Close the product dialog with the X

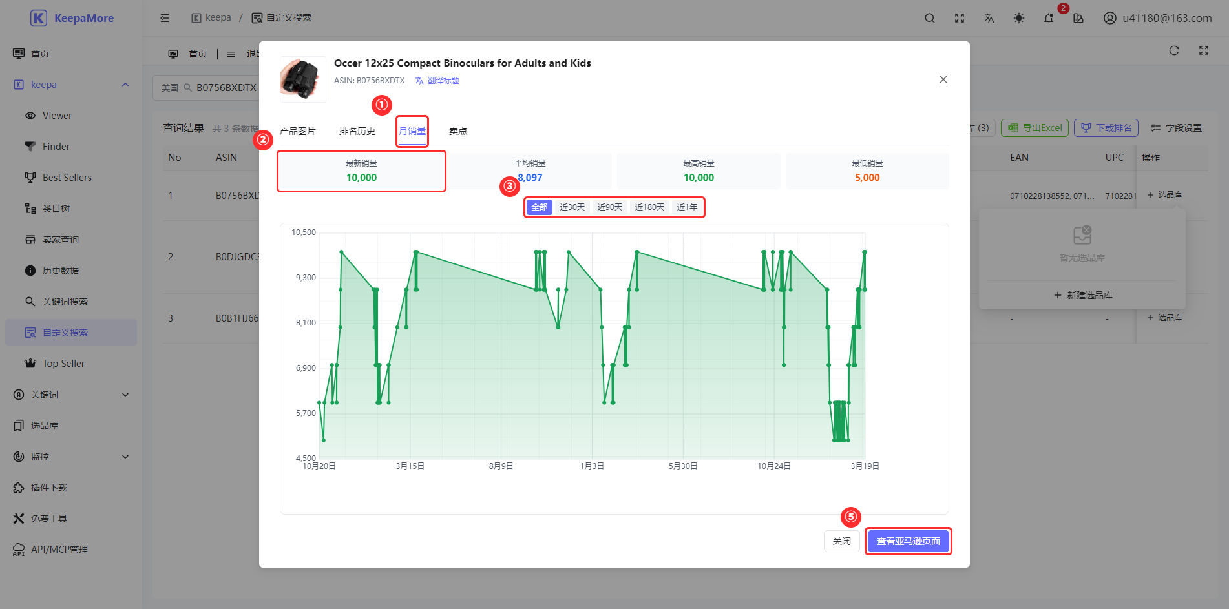943,79
